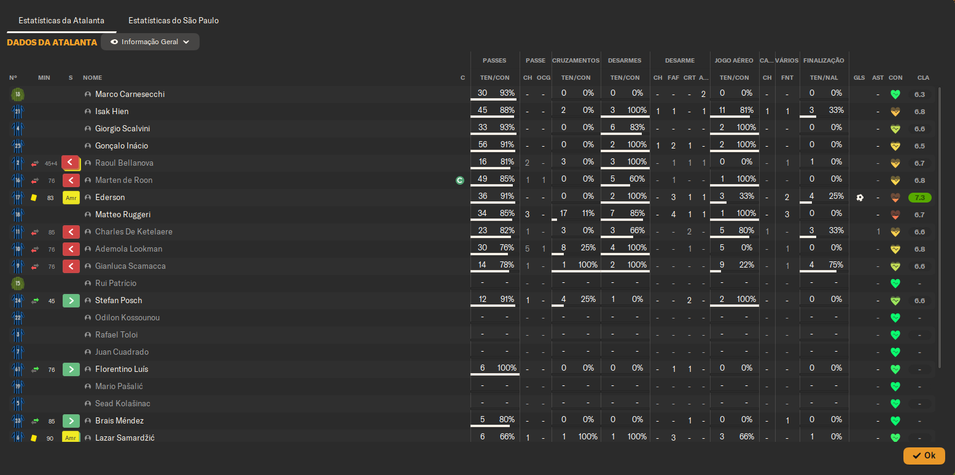Sort by the MIN column header
Viewport: 955px width, 475px height.
click(x=44, y=78)
